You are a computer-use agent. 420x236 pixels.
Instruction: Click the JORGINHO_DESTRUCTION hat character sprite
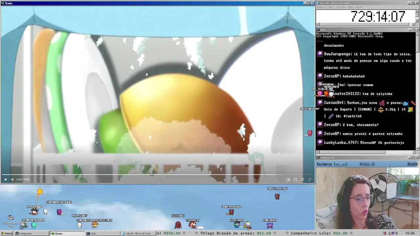(x=95, y=225)
